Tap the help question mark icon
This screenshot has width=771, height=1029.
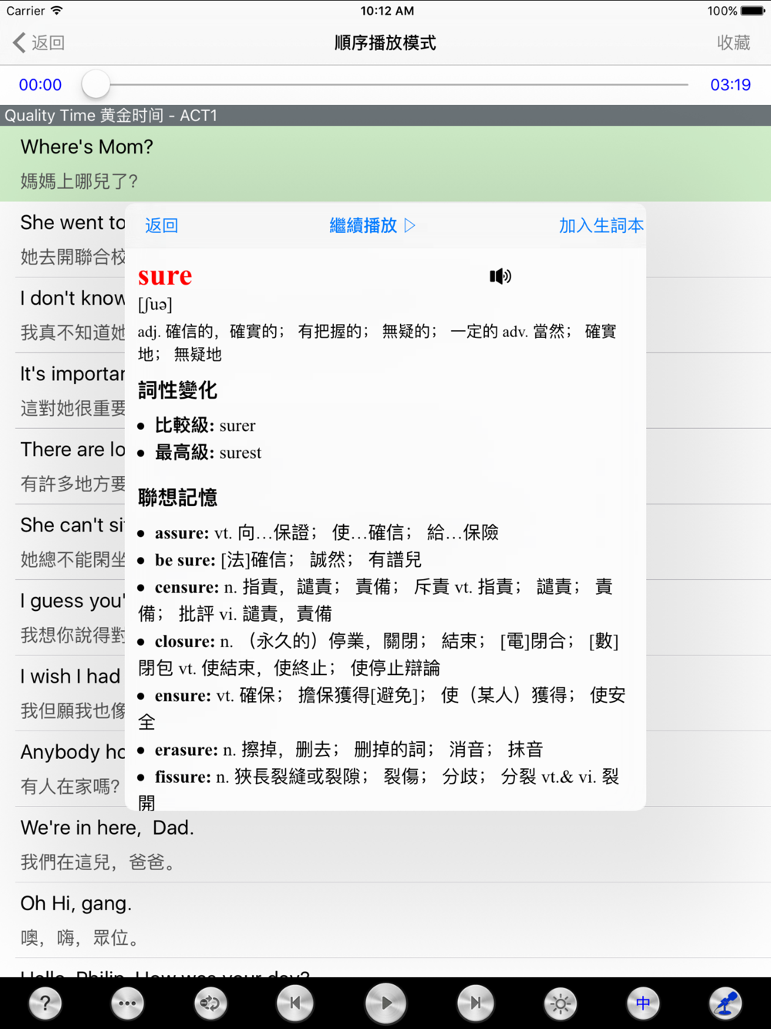coord(45,1003)
